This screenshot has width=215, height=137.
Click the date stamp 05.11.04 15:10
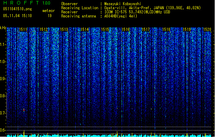(x=17, y=16)
